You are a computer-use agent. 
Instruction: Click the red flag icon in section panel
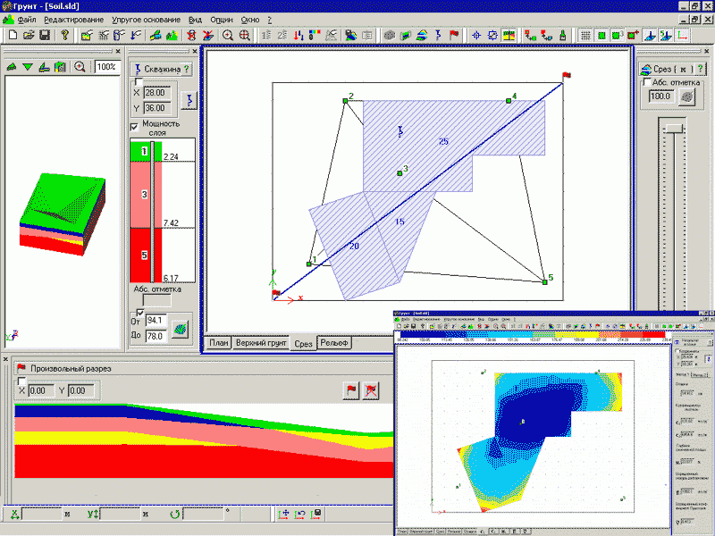[351, 389]
